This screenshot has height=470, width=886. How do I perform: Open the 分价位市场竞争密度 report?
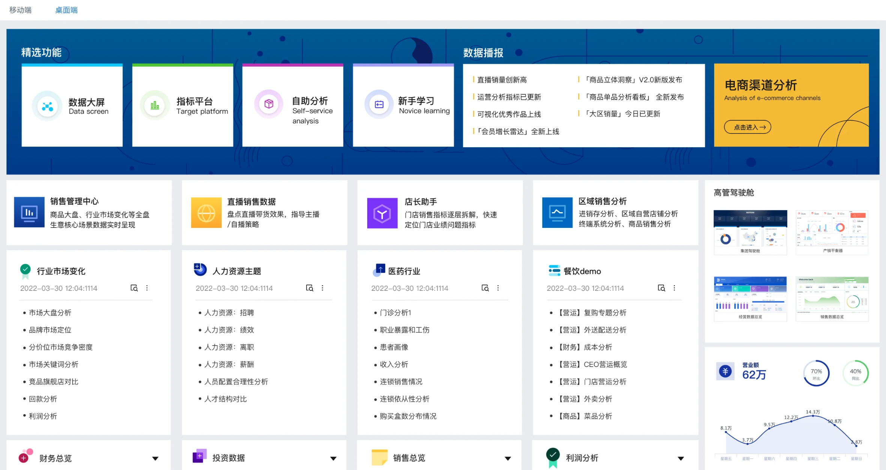[x=61, y=347]
